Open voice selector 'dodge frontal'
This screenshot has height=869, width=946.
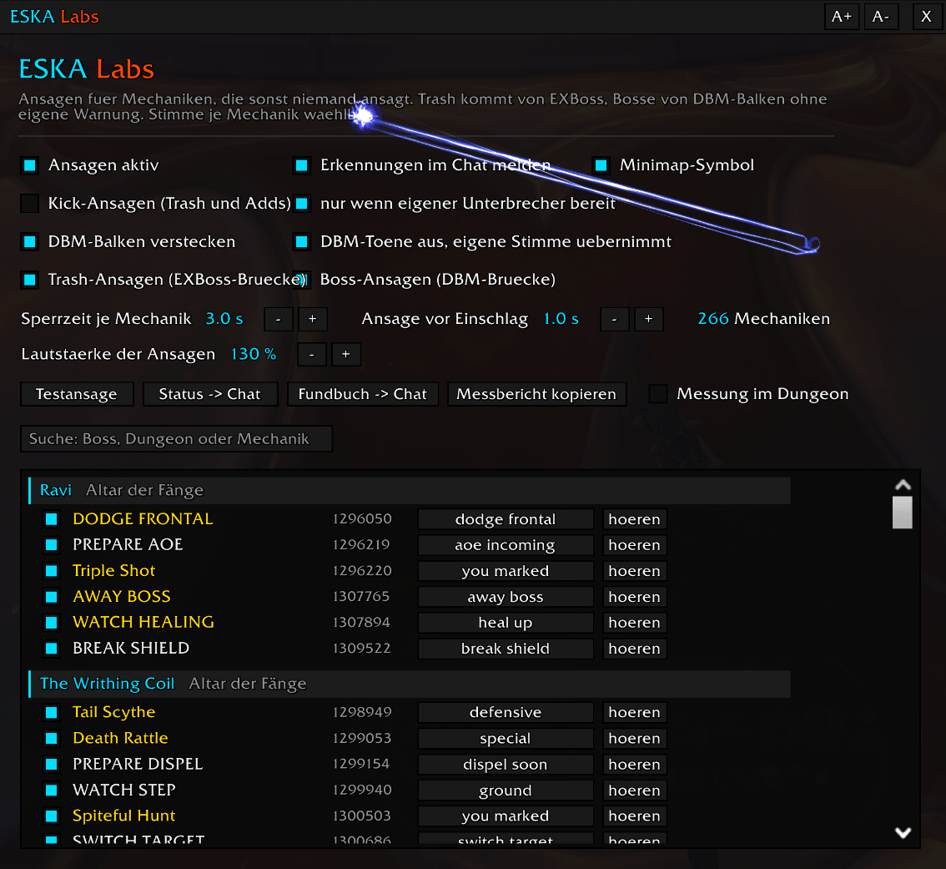(x=506, y=519)
